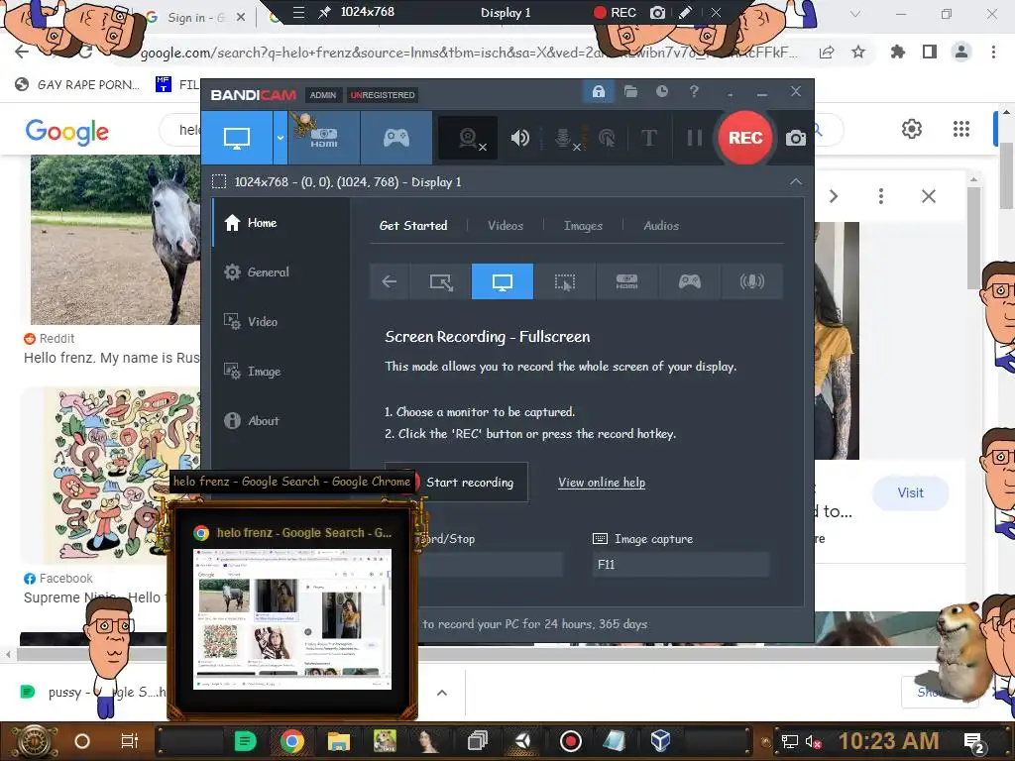
Task: Select around-mouse recording mode icon
Action: pyautogui.click(x=564, y=281)
